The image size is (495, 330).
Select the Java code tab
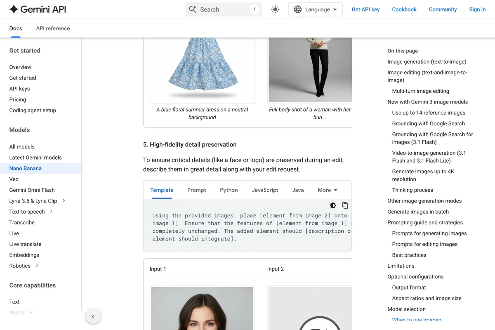coord(298,190)
